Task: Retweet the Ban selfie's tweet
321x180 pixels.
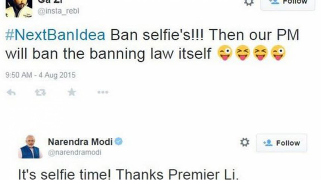Action: (40, 93)
